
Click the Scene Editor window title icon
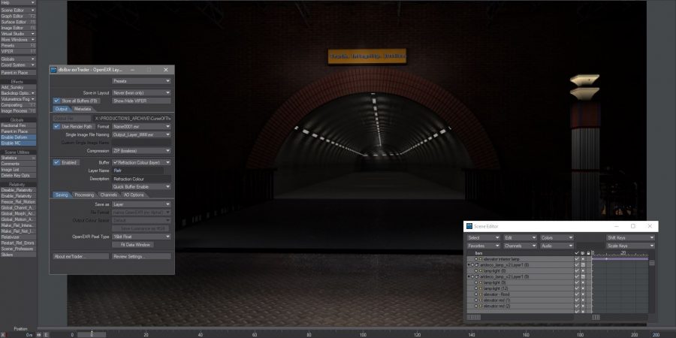(468, 225)
